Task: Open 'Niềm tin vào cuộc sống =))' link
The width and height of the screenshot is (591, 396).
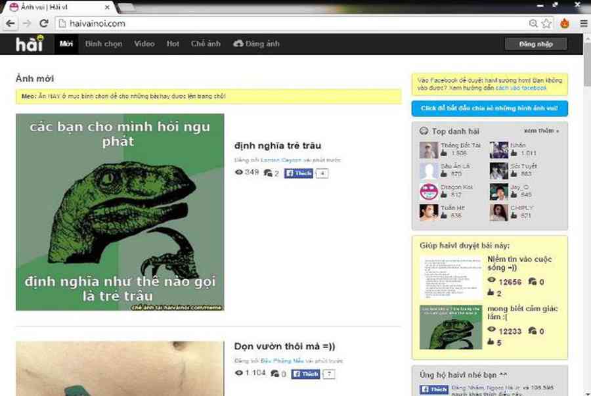Action: pos(519,263)
